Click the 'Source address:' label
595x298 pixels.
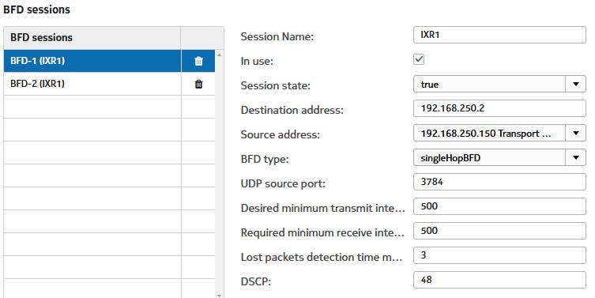(x=280, y=134)
